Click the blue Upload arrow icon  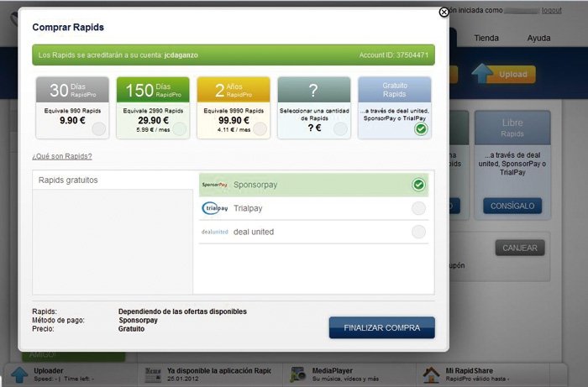pyautogui.click(x=482, y=73)
